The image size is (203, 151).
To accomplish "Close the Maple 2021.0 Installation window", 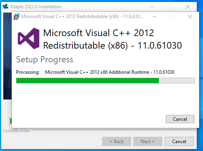I will (x=188, y=7).
